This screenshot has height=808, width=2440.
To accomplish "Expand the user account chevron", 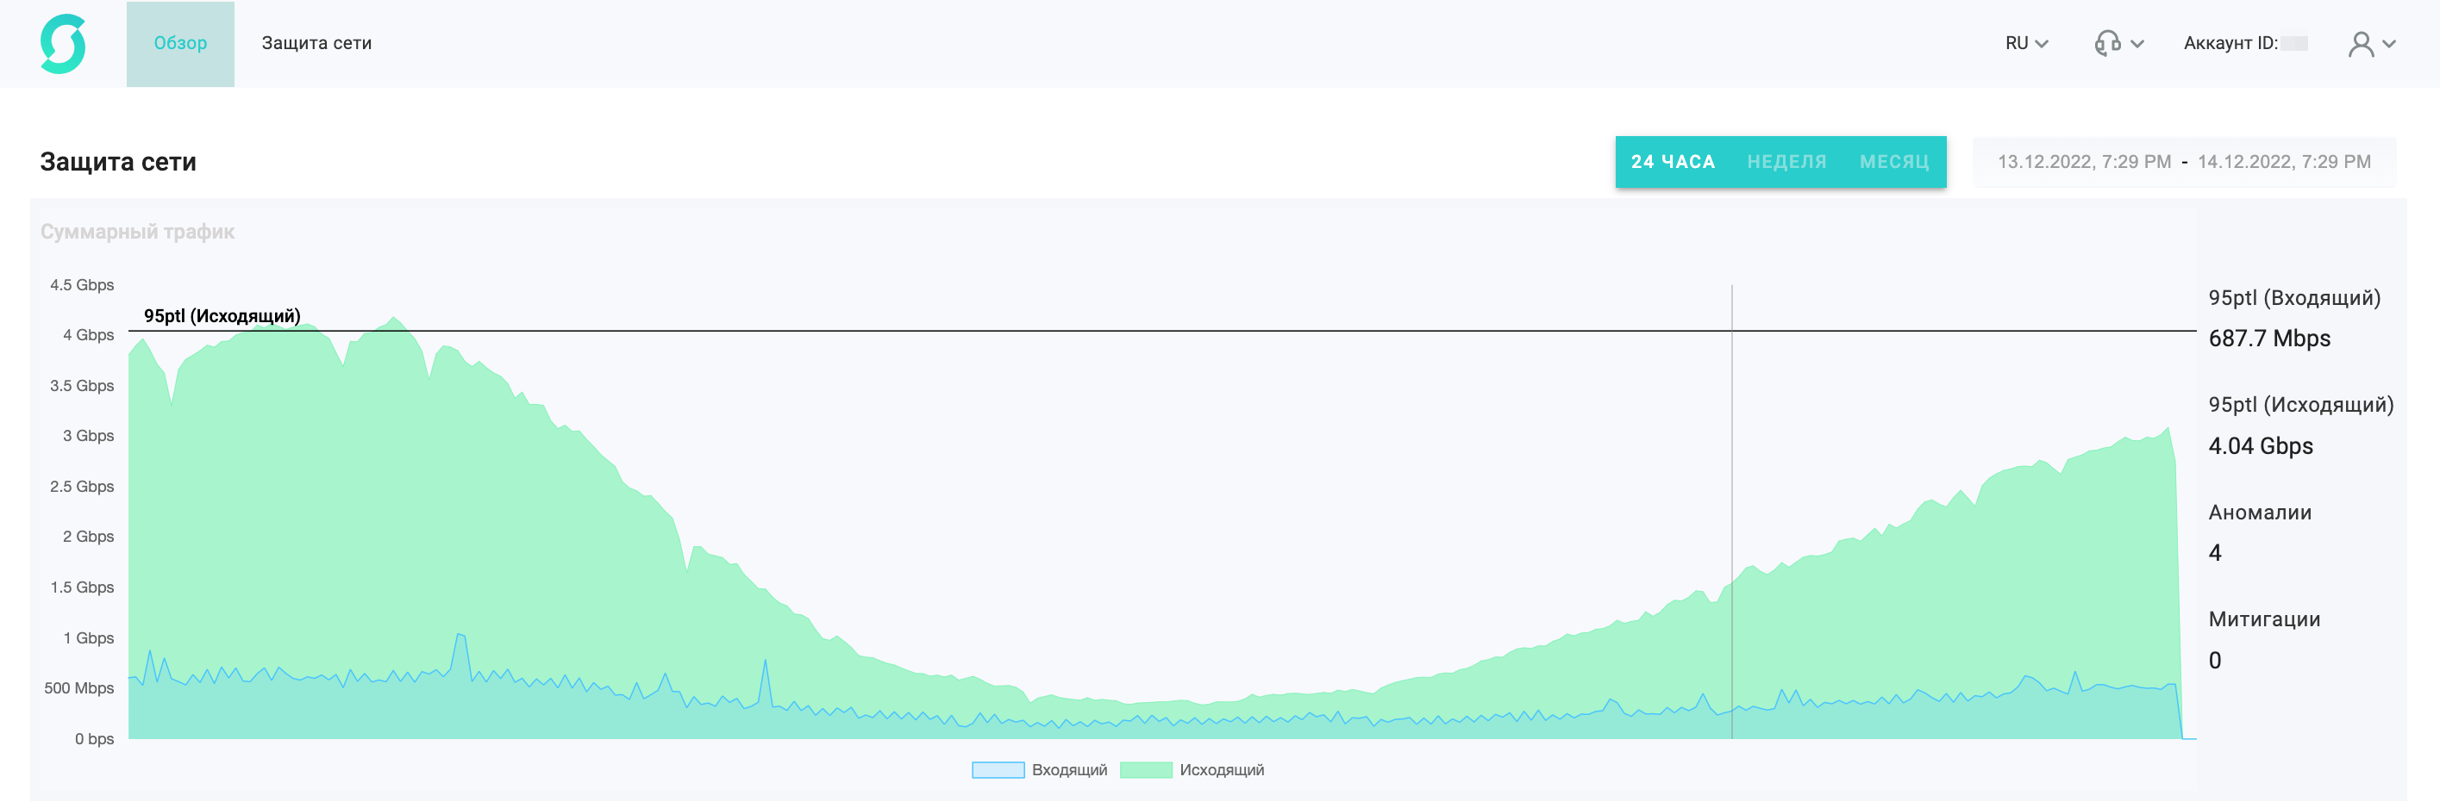I will coord(2389,44).
